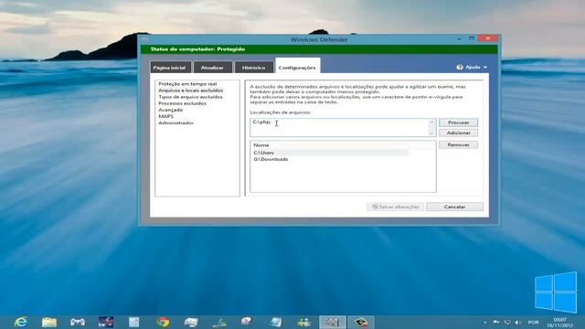
Task: Click the text box scroll down arrow
Action: (x=431, y=133)
